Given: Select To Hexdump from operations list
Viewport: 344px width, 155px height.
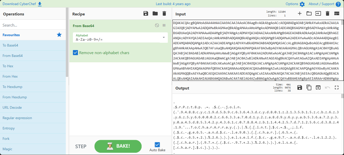Looking at the screenshot, I should click(12, 87).
